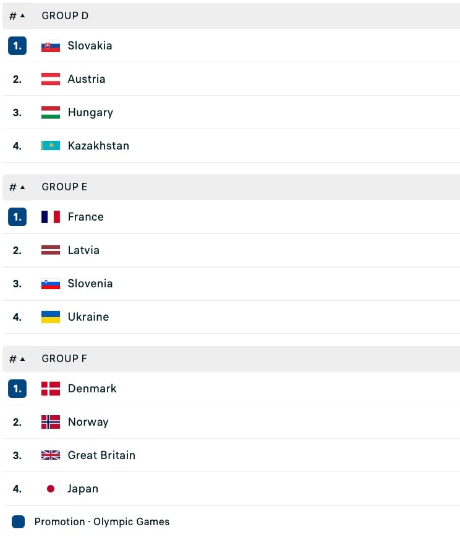Click the blue Promotion legend swatch

pyautogui.click(x=18, y=522)
